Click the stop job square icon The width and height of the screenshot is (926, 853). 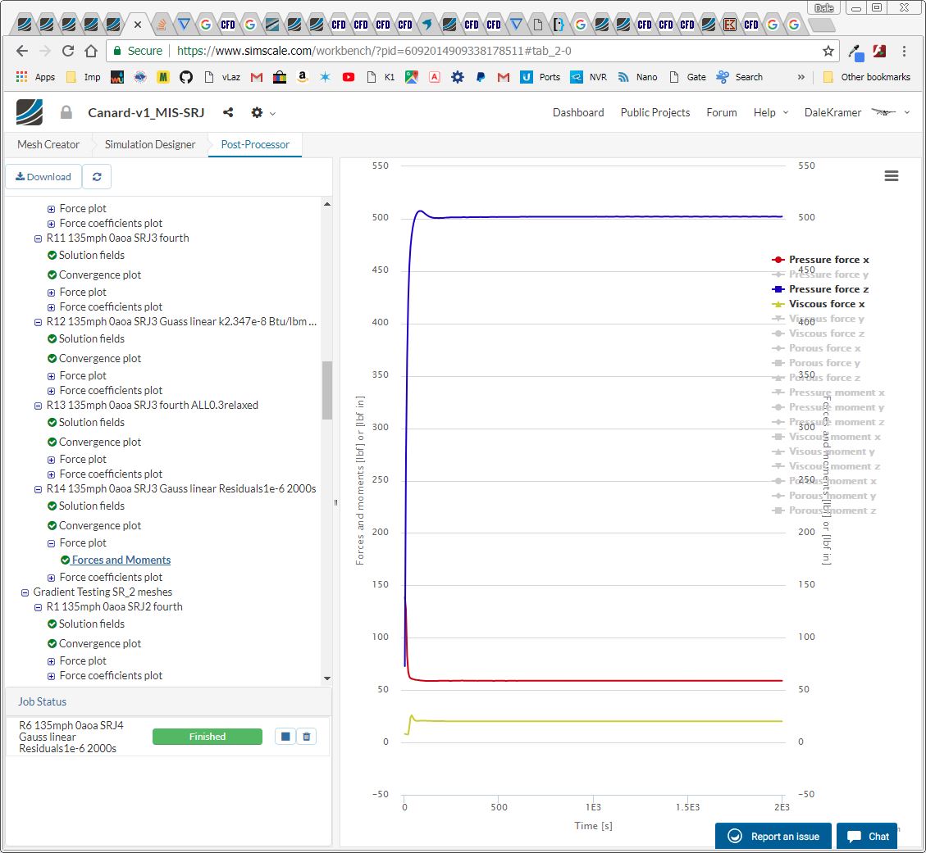(285, 737)
